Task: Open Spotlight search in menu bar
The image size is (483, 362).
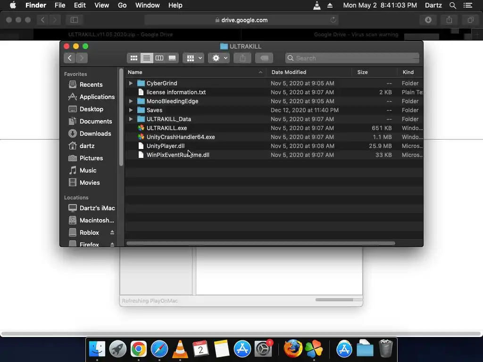Action: click(x=452, y=5)
